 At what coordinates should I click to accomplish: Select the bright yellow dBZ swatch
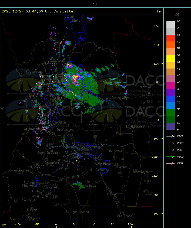click(x=170, y=58)
